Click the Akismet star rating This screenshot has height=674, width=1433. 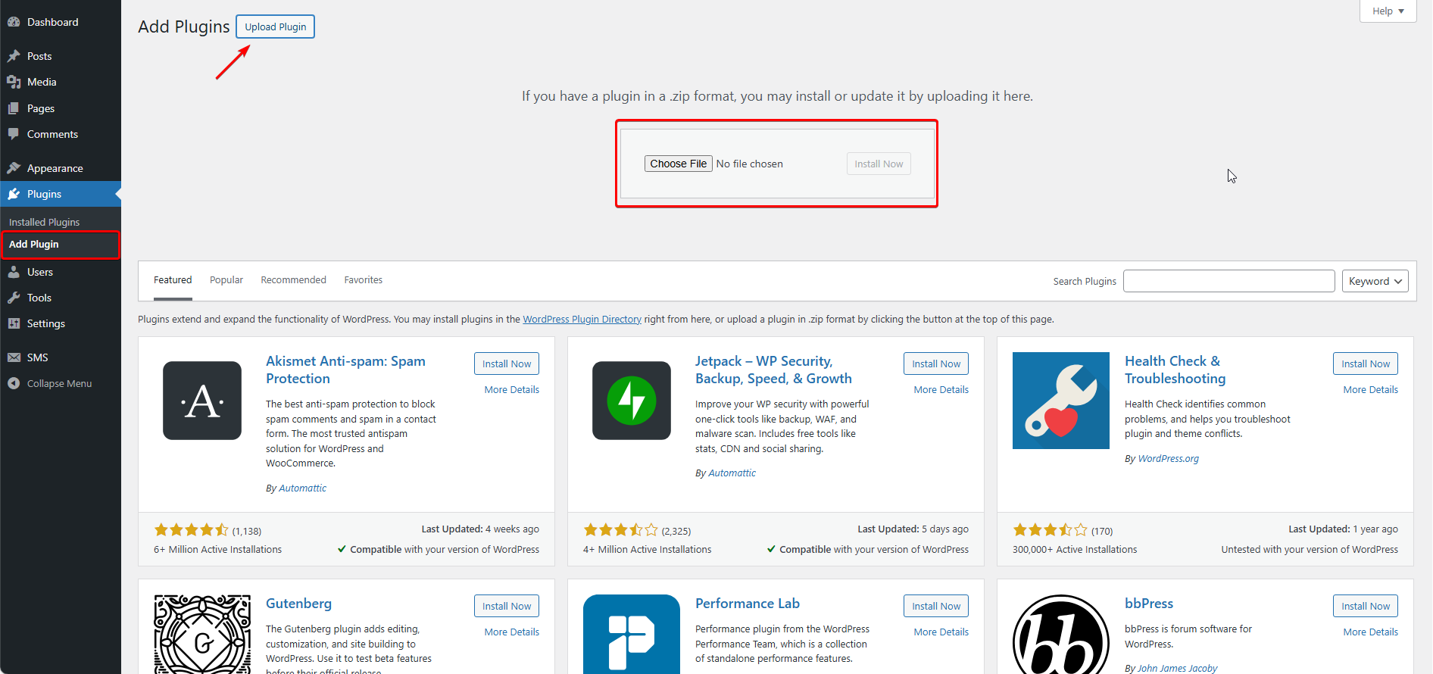(x=192, y=530)
